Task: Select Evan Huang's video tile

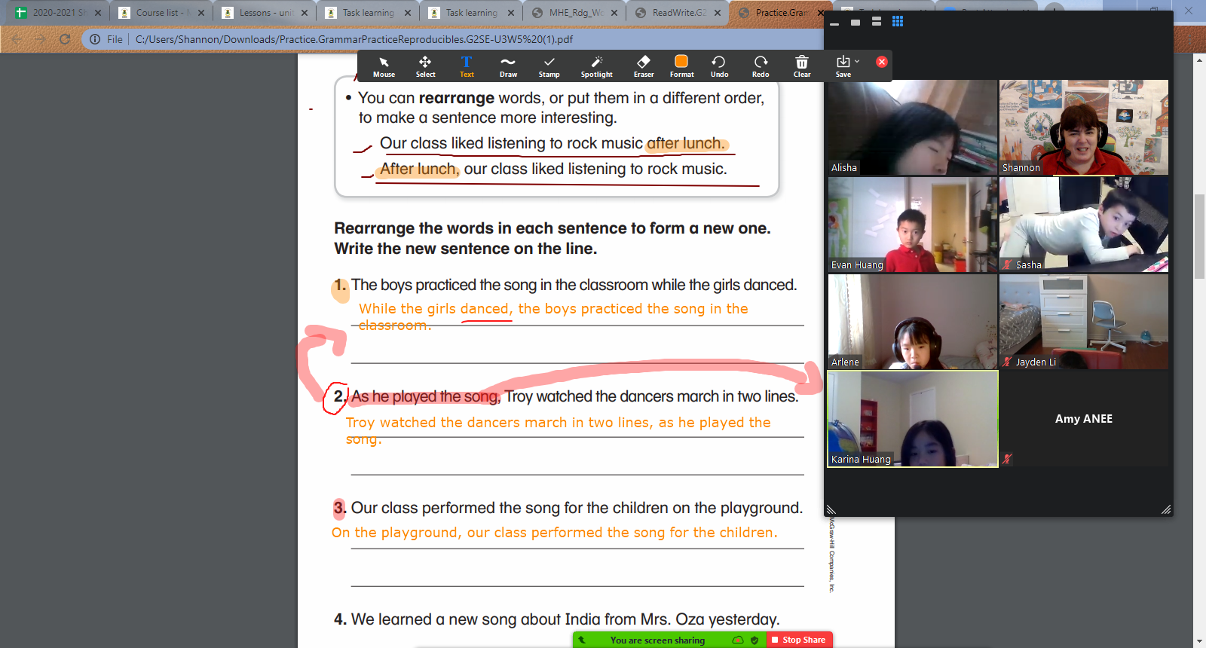Action: pos(912,225)
